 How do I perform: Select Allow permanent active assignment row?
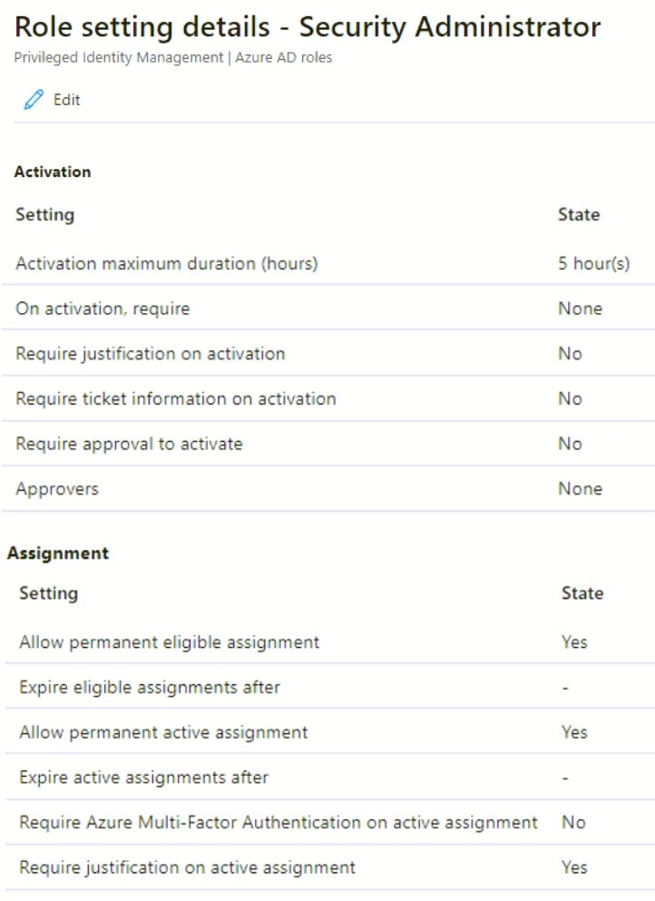click(163, 732)
